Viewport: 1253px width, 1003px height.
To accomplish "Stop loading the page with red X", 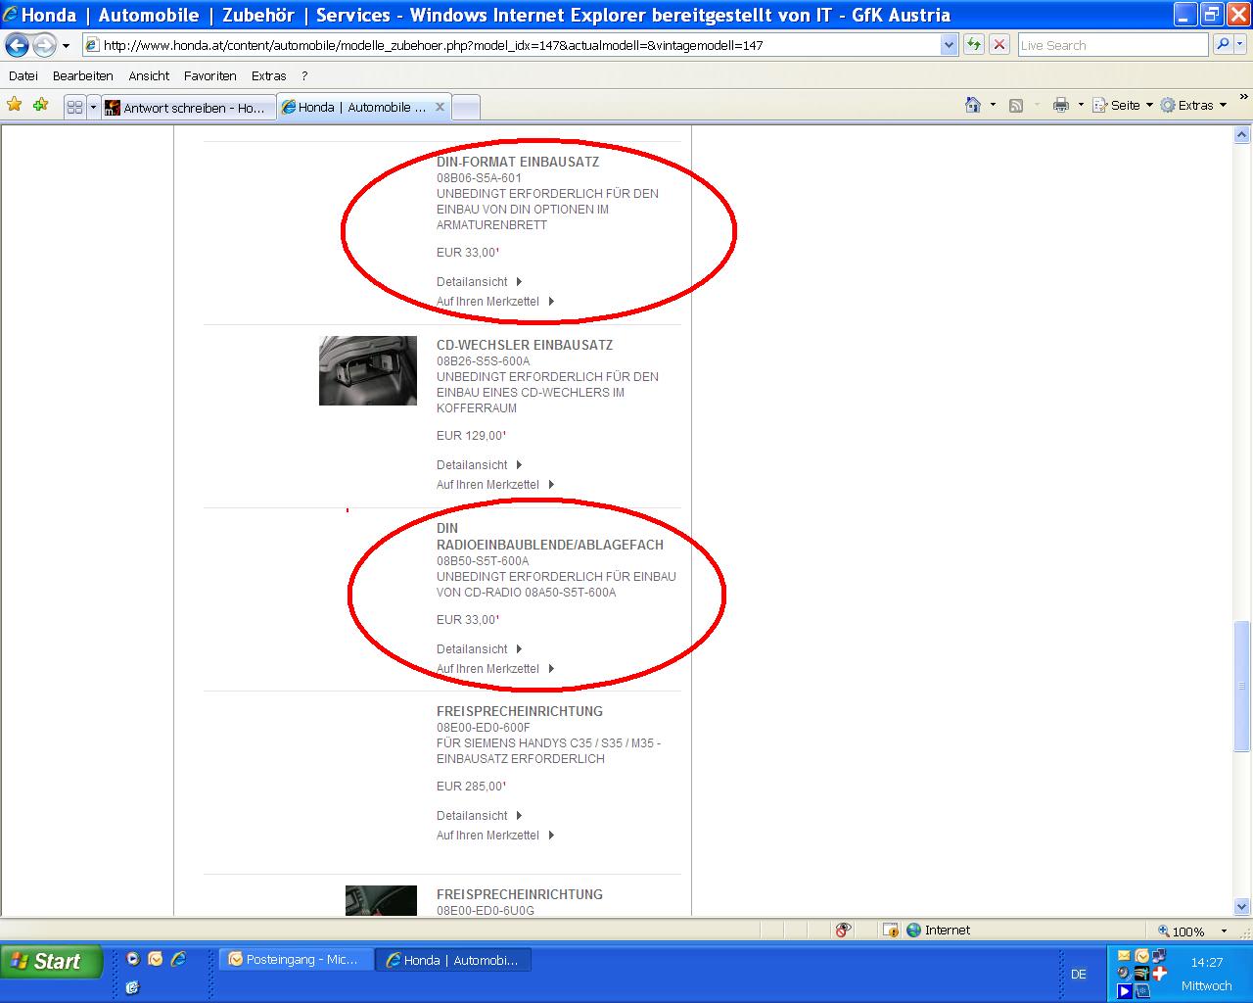I will [999, 45].
